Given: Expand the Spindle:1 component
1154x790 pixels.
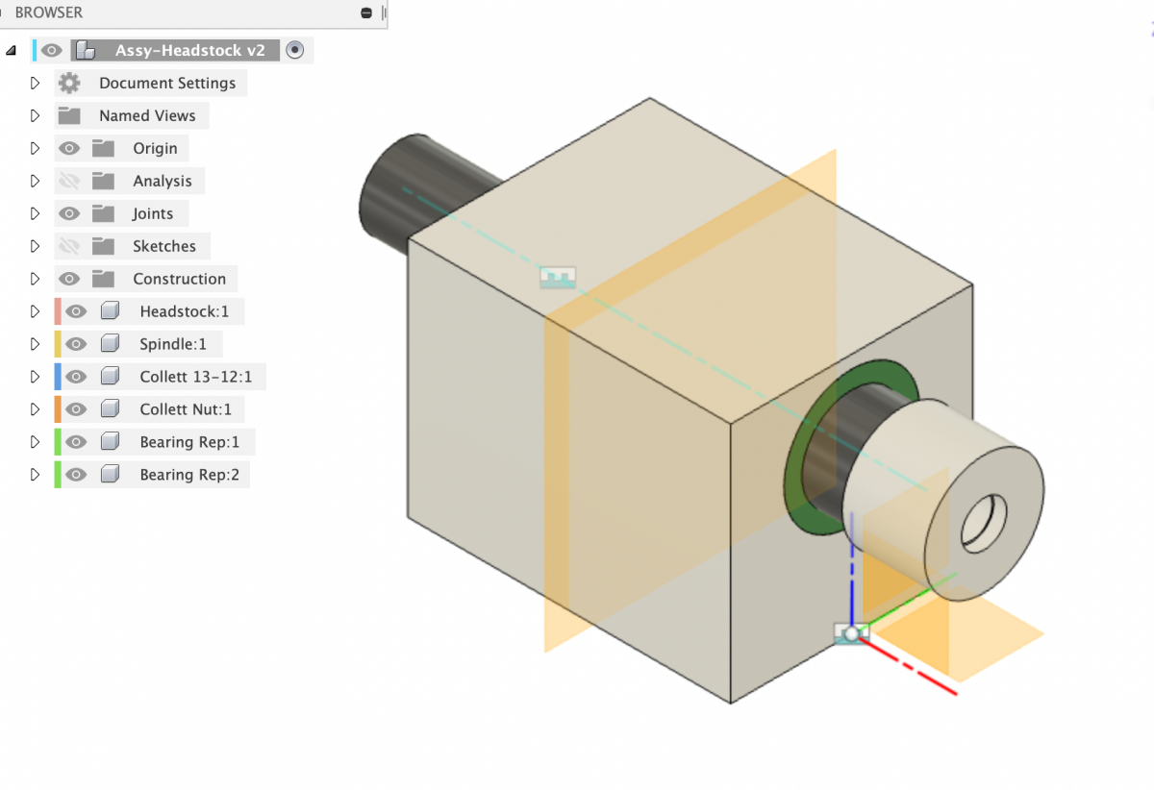Looking at the screenshot, I should click(x=35, y=344).
